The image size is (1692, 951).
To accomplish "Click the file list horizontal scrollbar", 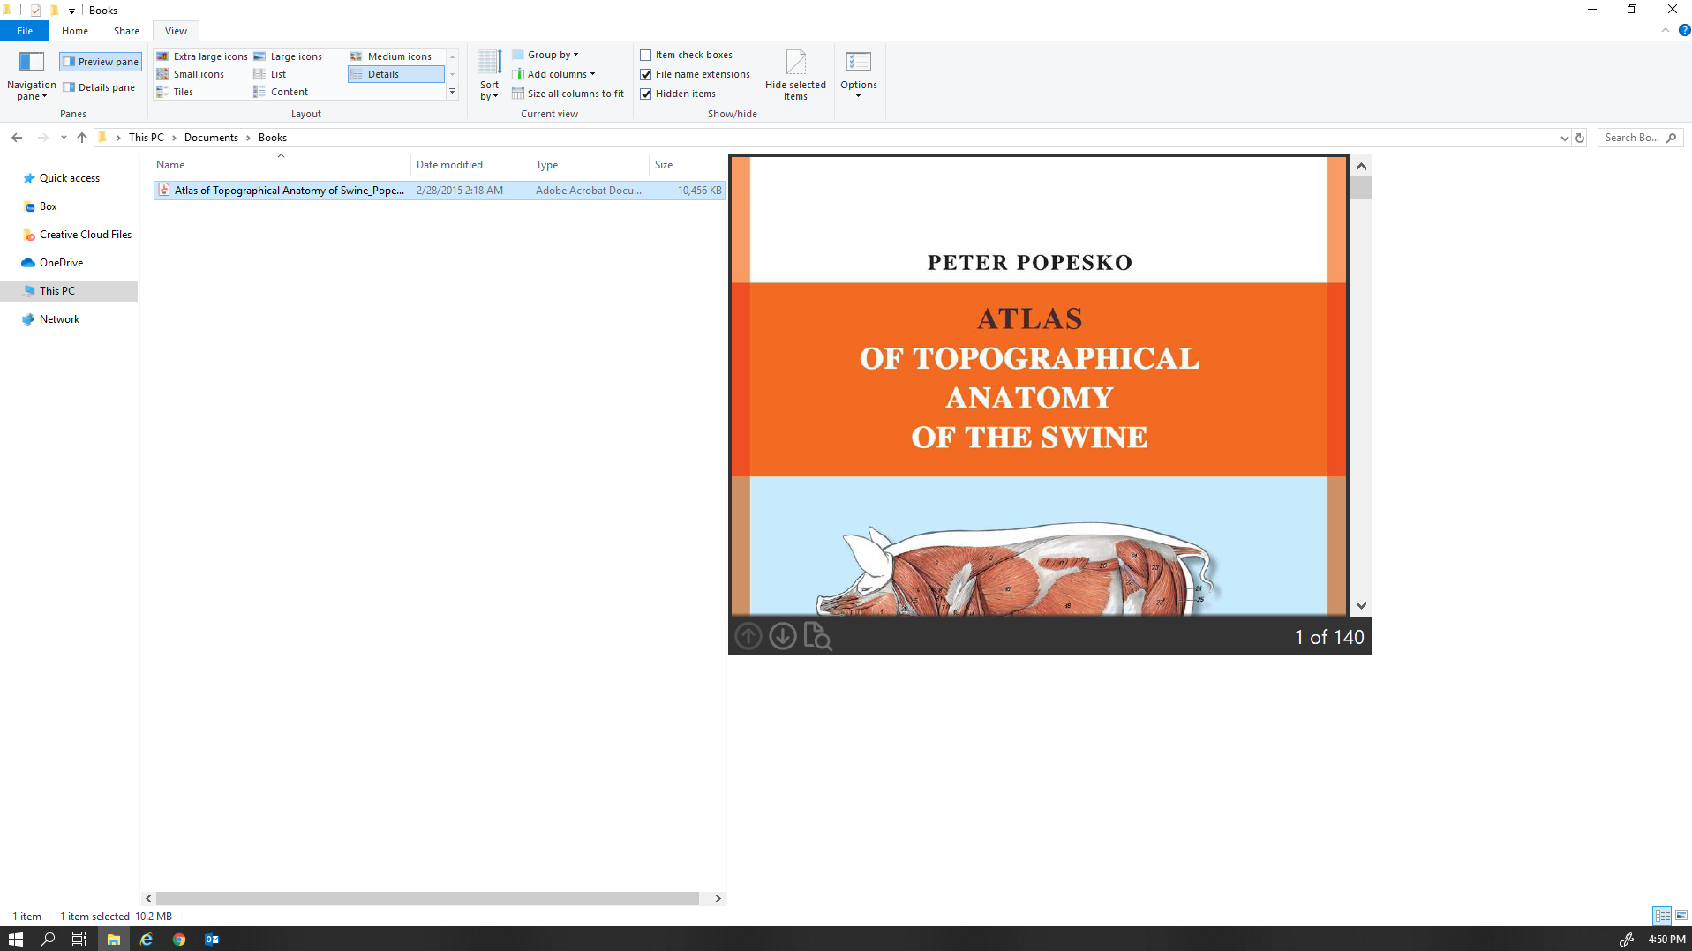I will coord(427,898).
